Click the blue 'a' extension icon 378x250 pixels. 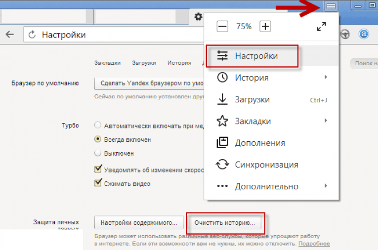coord(364,35)
